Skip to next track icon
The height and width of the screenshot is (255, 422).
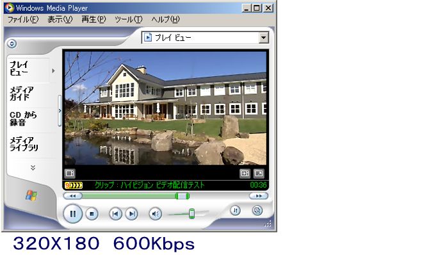click(132, 214)
